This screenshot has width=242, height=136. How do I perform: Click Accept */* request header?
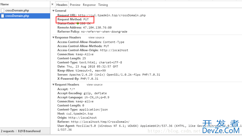66,89
